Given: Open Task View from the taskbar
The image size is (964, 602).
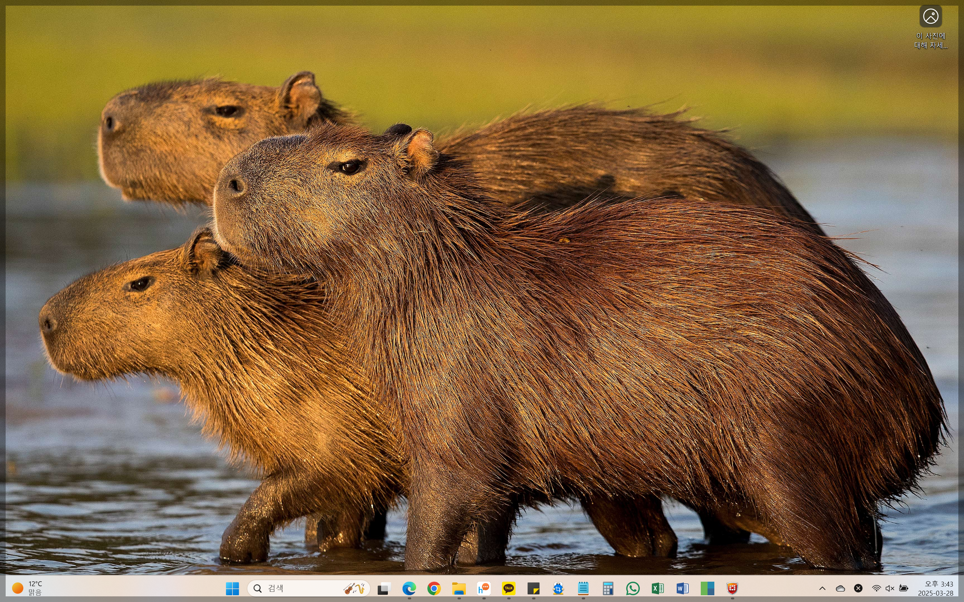Looking at the screenshot, I should pyautogui.click(x=384, y=588).
